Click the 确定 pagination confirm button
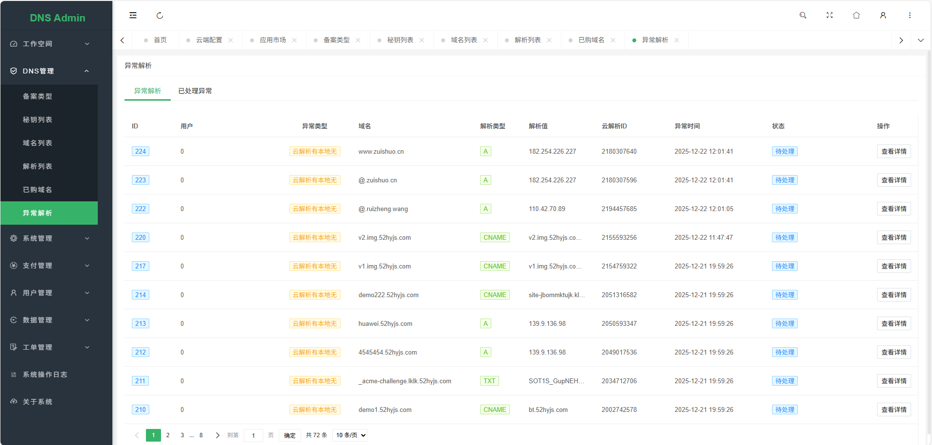Screen dimensions: 932x445 (290, 435)
